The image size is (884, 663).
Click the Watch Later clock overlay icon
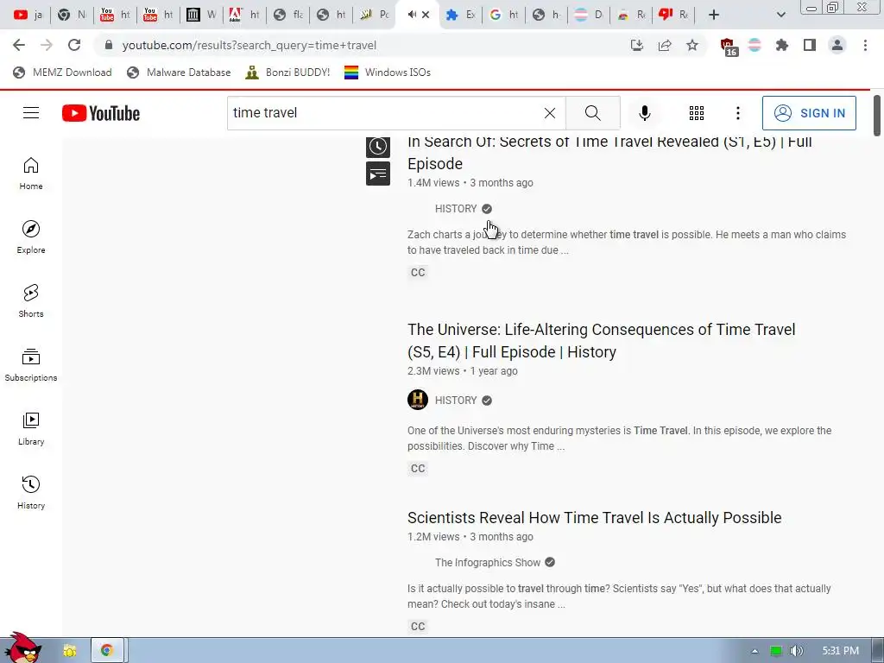pos(378,147)
